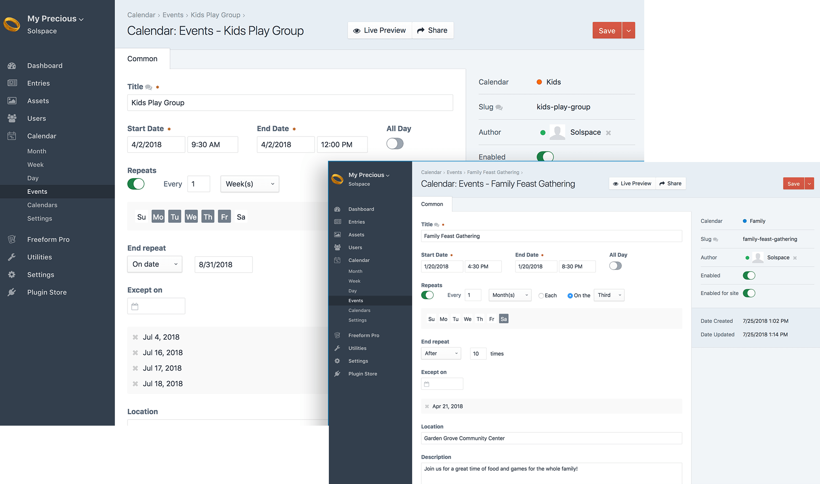Open the On date end repeat dropdown

point(155,264)
